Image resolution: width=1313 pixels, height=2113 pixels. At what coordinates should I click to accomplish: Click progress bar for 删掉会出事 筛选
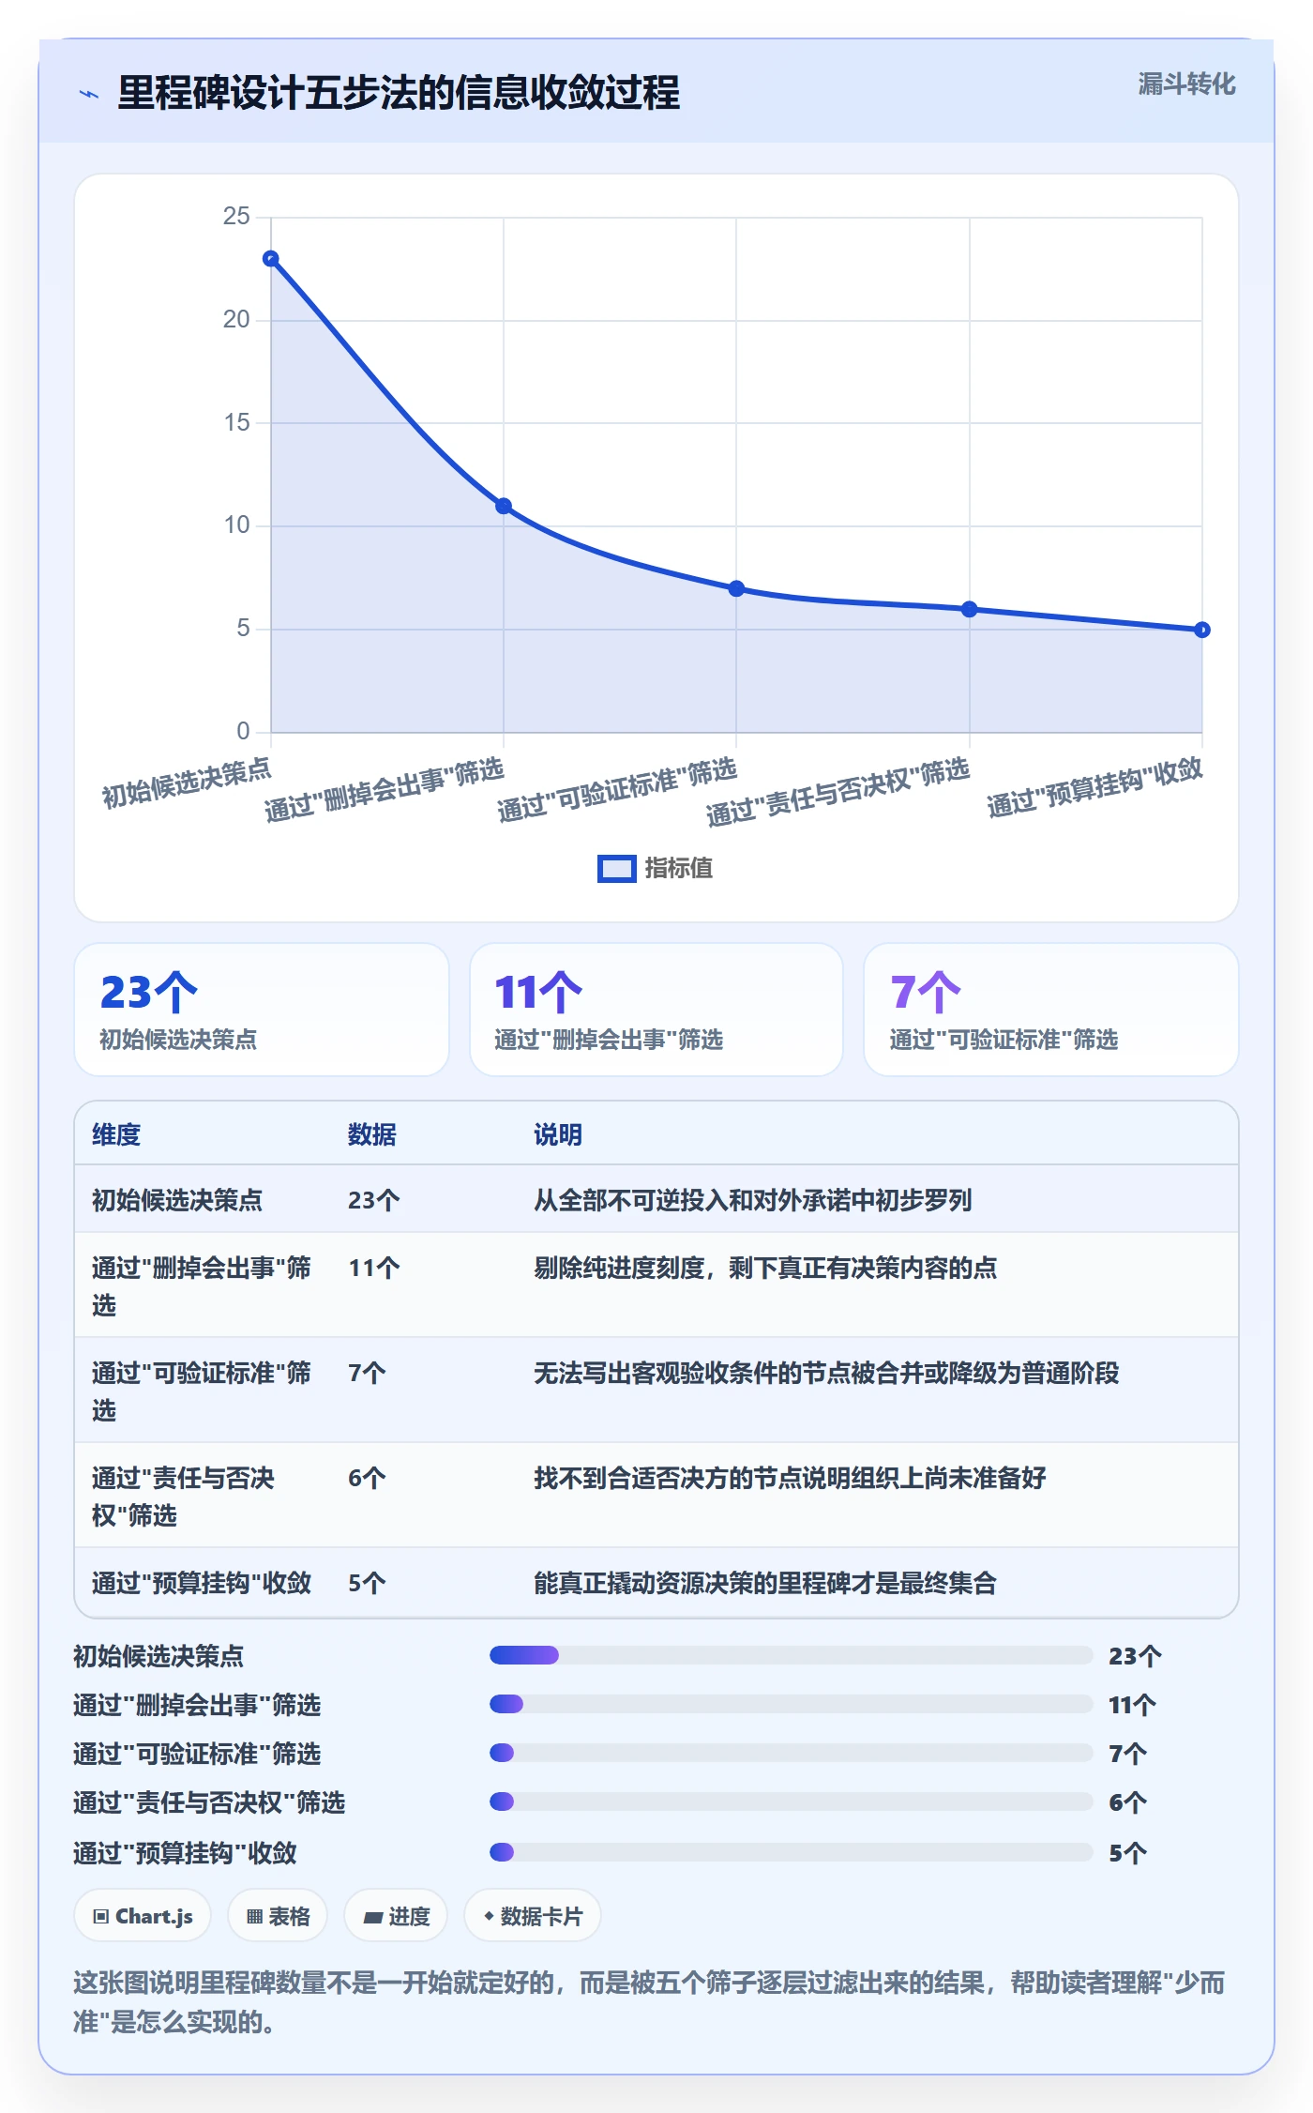792,1704
